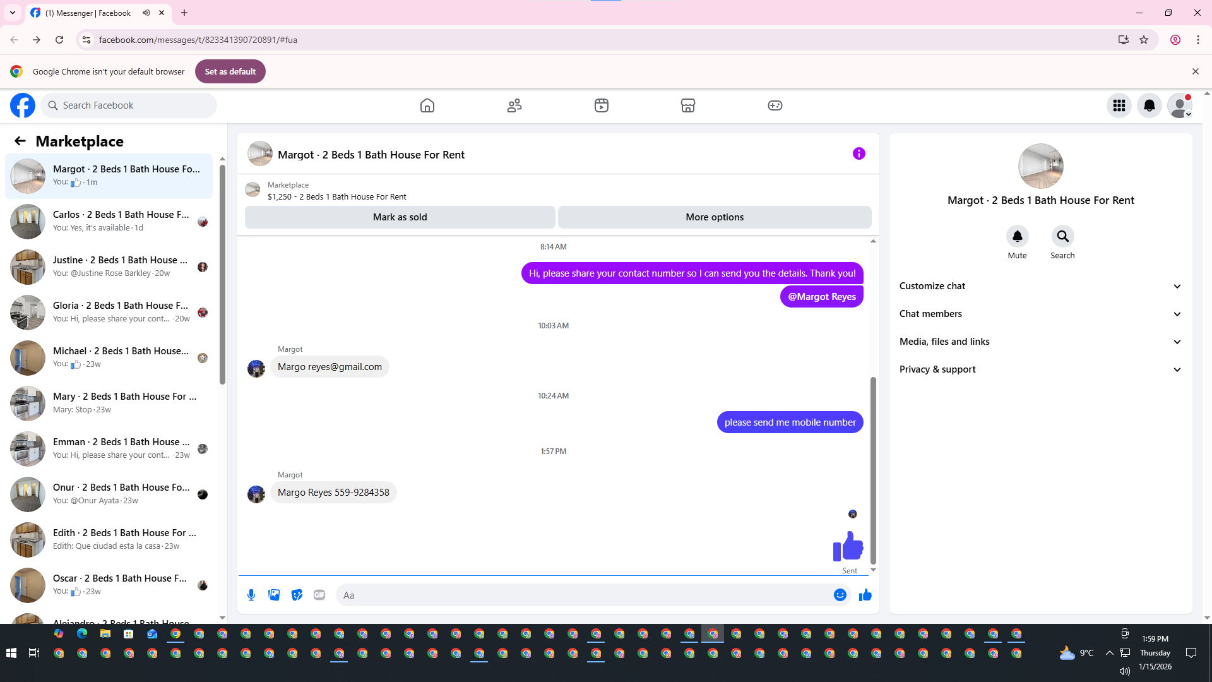Open conversation information icon in chat header
1212x682 pixels.
click(858, 153)
